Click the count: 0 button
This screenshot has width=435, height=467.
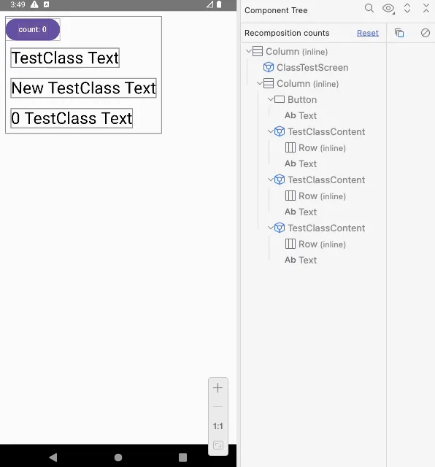32,29
